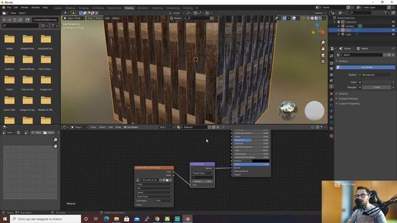Open the Global transform orientation dropdown
This screenshot has height=223, width=397.
click(x=177, y=13)
